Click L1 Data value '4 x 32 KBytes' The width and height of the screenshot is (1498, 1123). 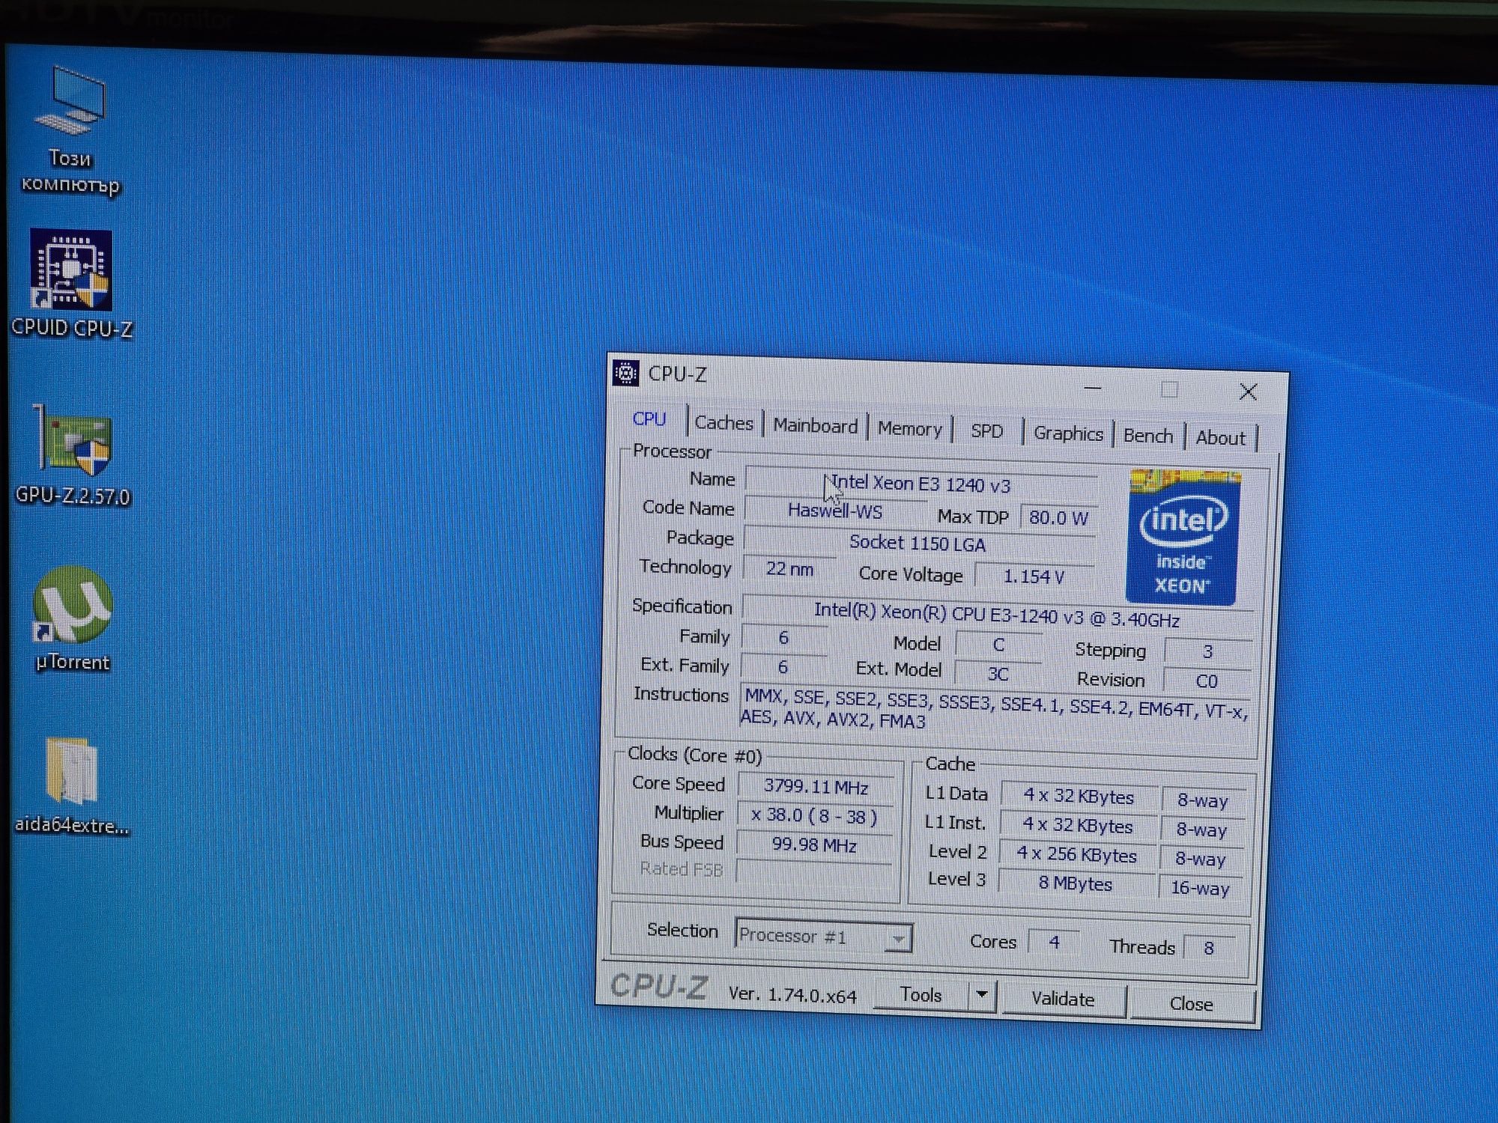coord(1079,797)
